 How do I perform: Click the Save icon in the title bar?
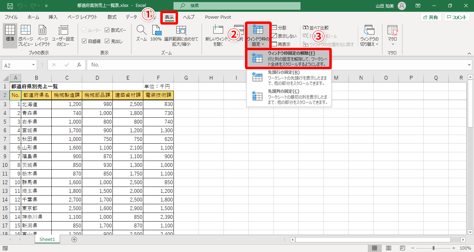coord(10,6)
